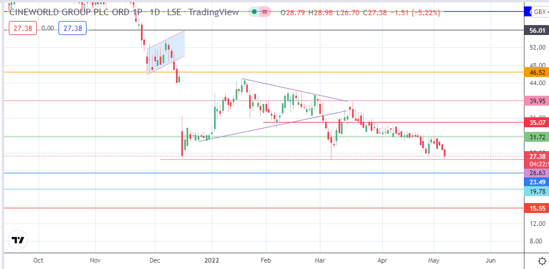Click the Oct label on time axis
Screen dimensions: 549x269
[38, 260]
